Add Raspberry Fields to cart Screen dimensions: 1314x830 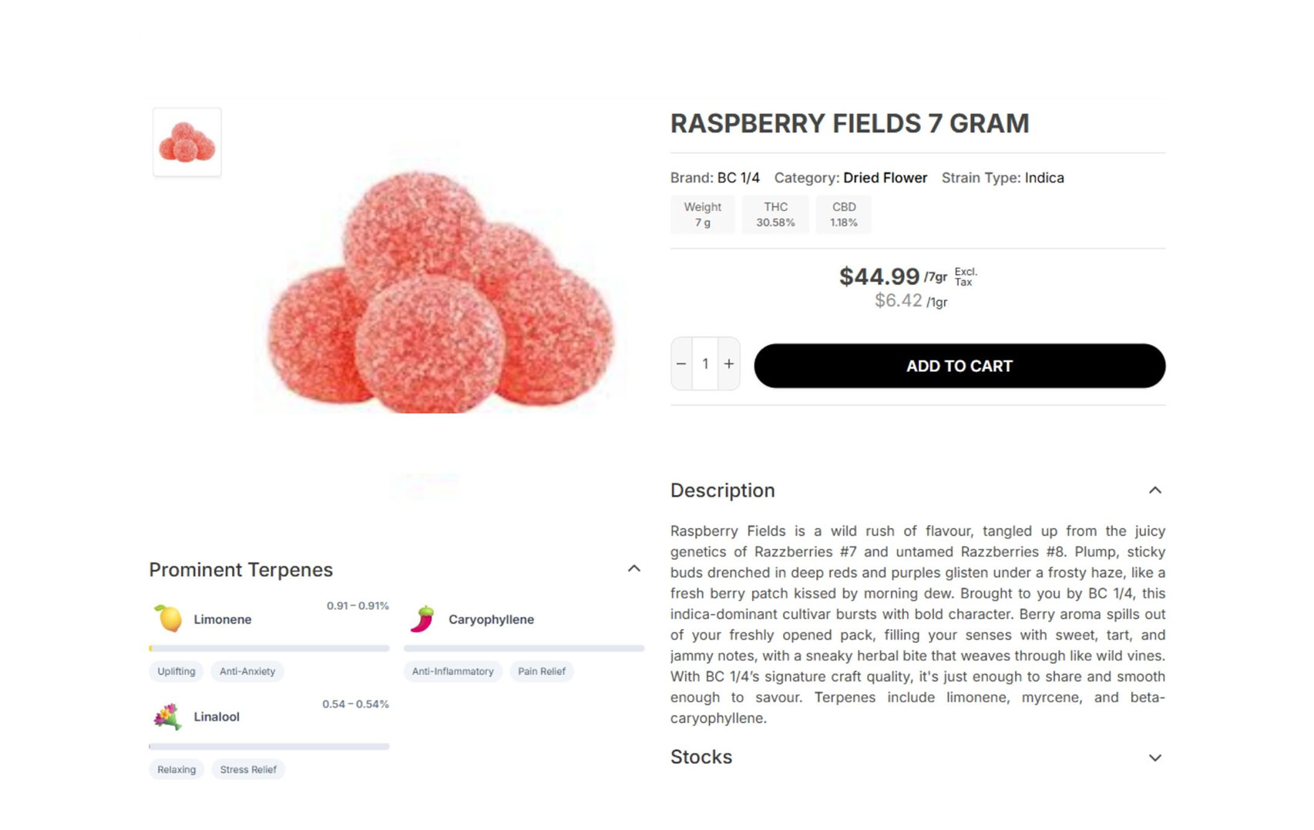pos(959,366)
